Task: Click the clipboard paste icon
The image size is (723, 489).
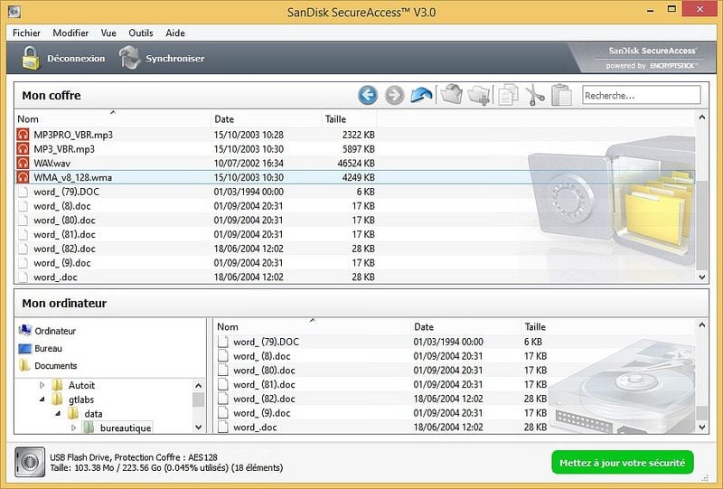Action: [561, 95]
